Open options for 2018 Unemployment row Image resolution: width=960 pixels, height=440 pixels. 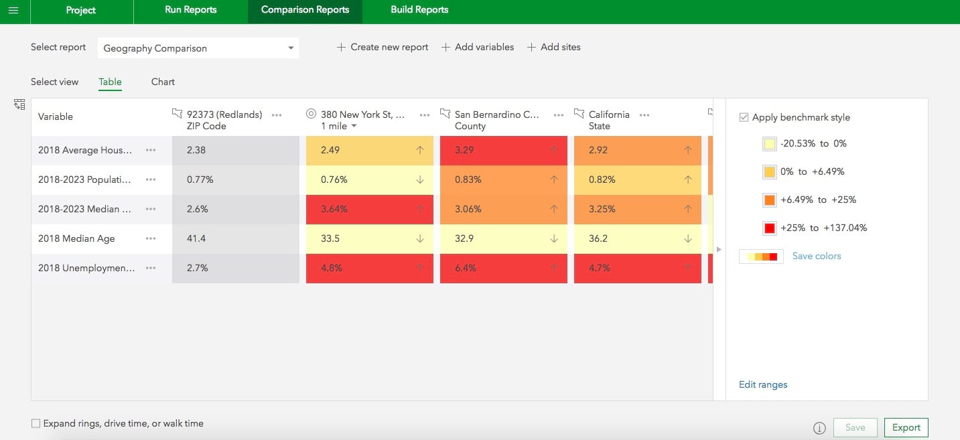151,268
